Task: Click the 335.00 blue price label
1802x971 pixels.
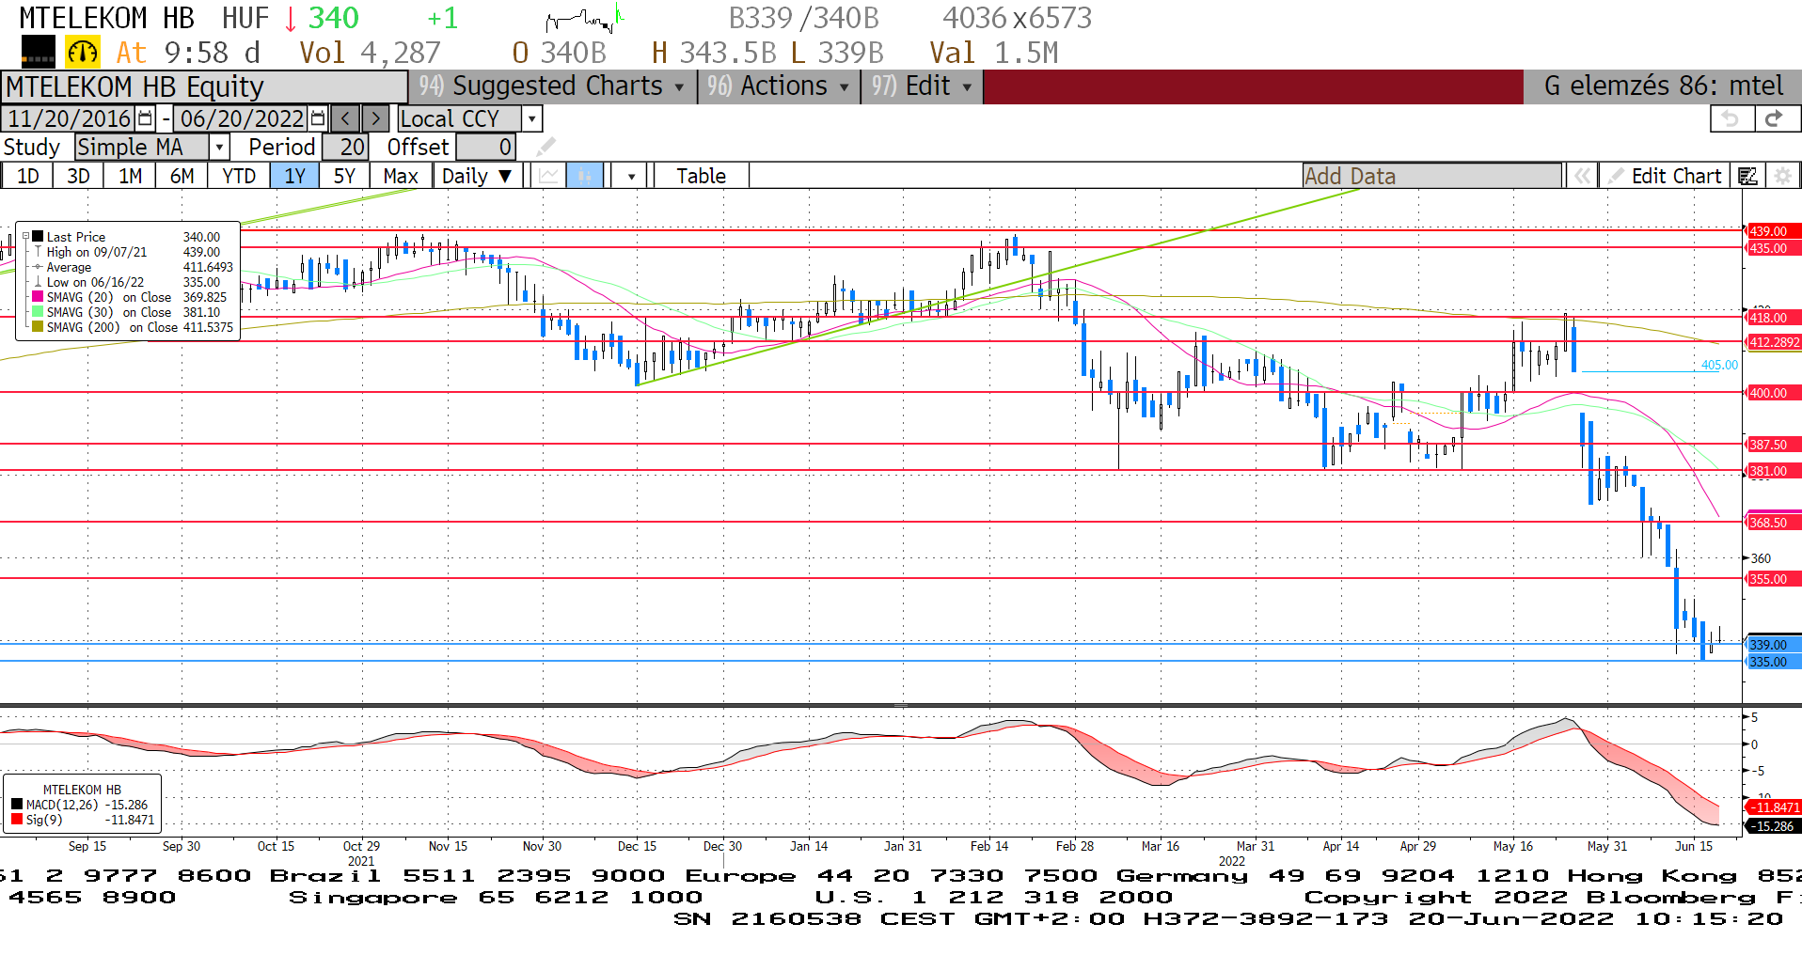Action: coord(1773,662)
